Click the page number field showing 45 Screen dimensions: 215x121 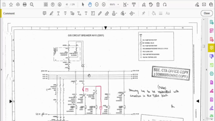67,4
